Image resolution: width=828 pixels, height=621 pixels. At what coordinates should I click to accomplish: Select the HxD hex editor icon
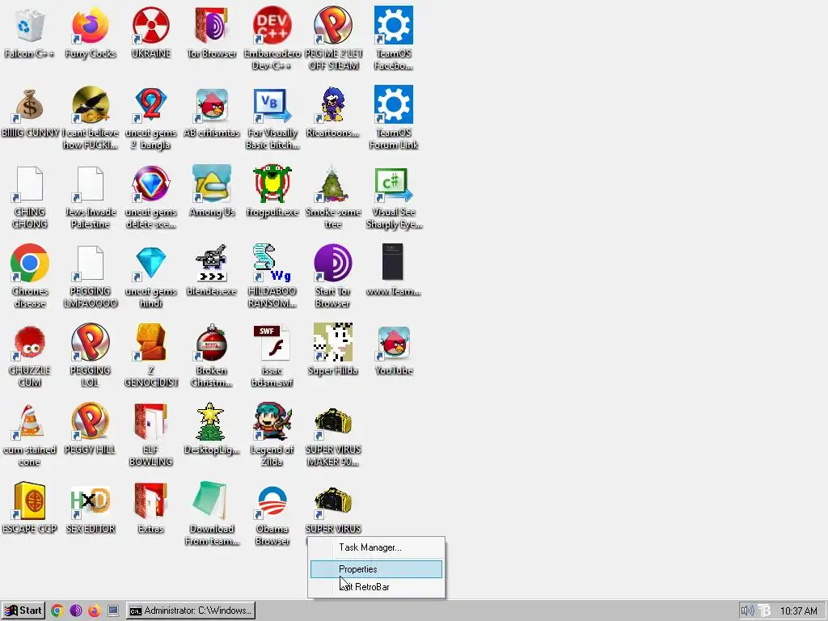tap(90, 501)
